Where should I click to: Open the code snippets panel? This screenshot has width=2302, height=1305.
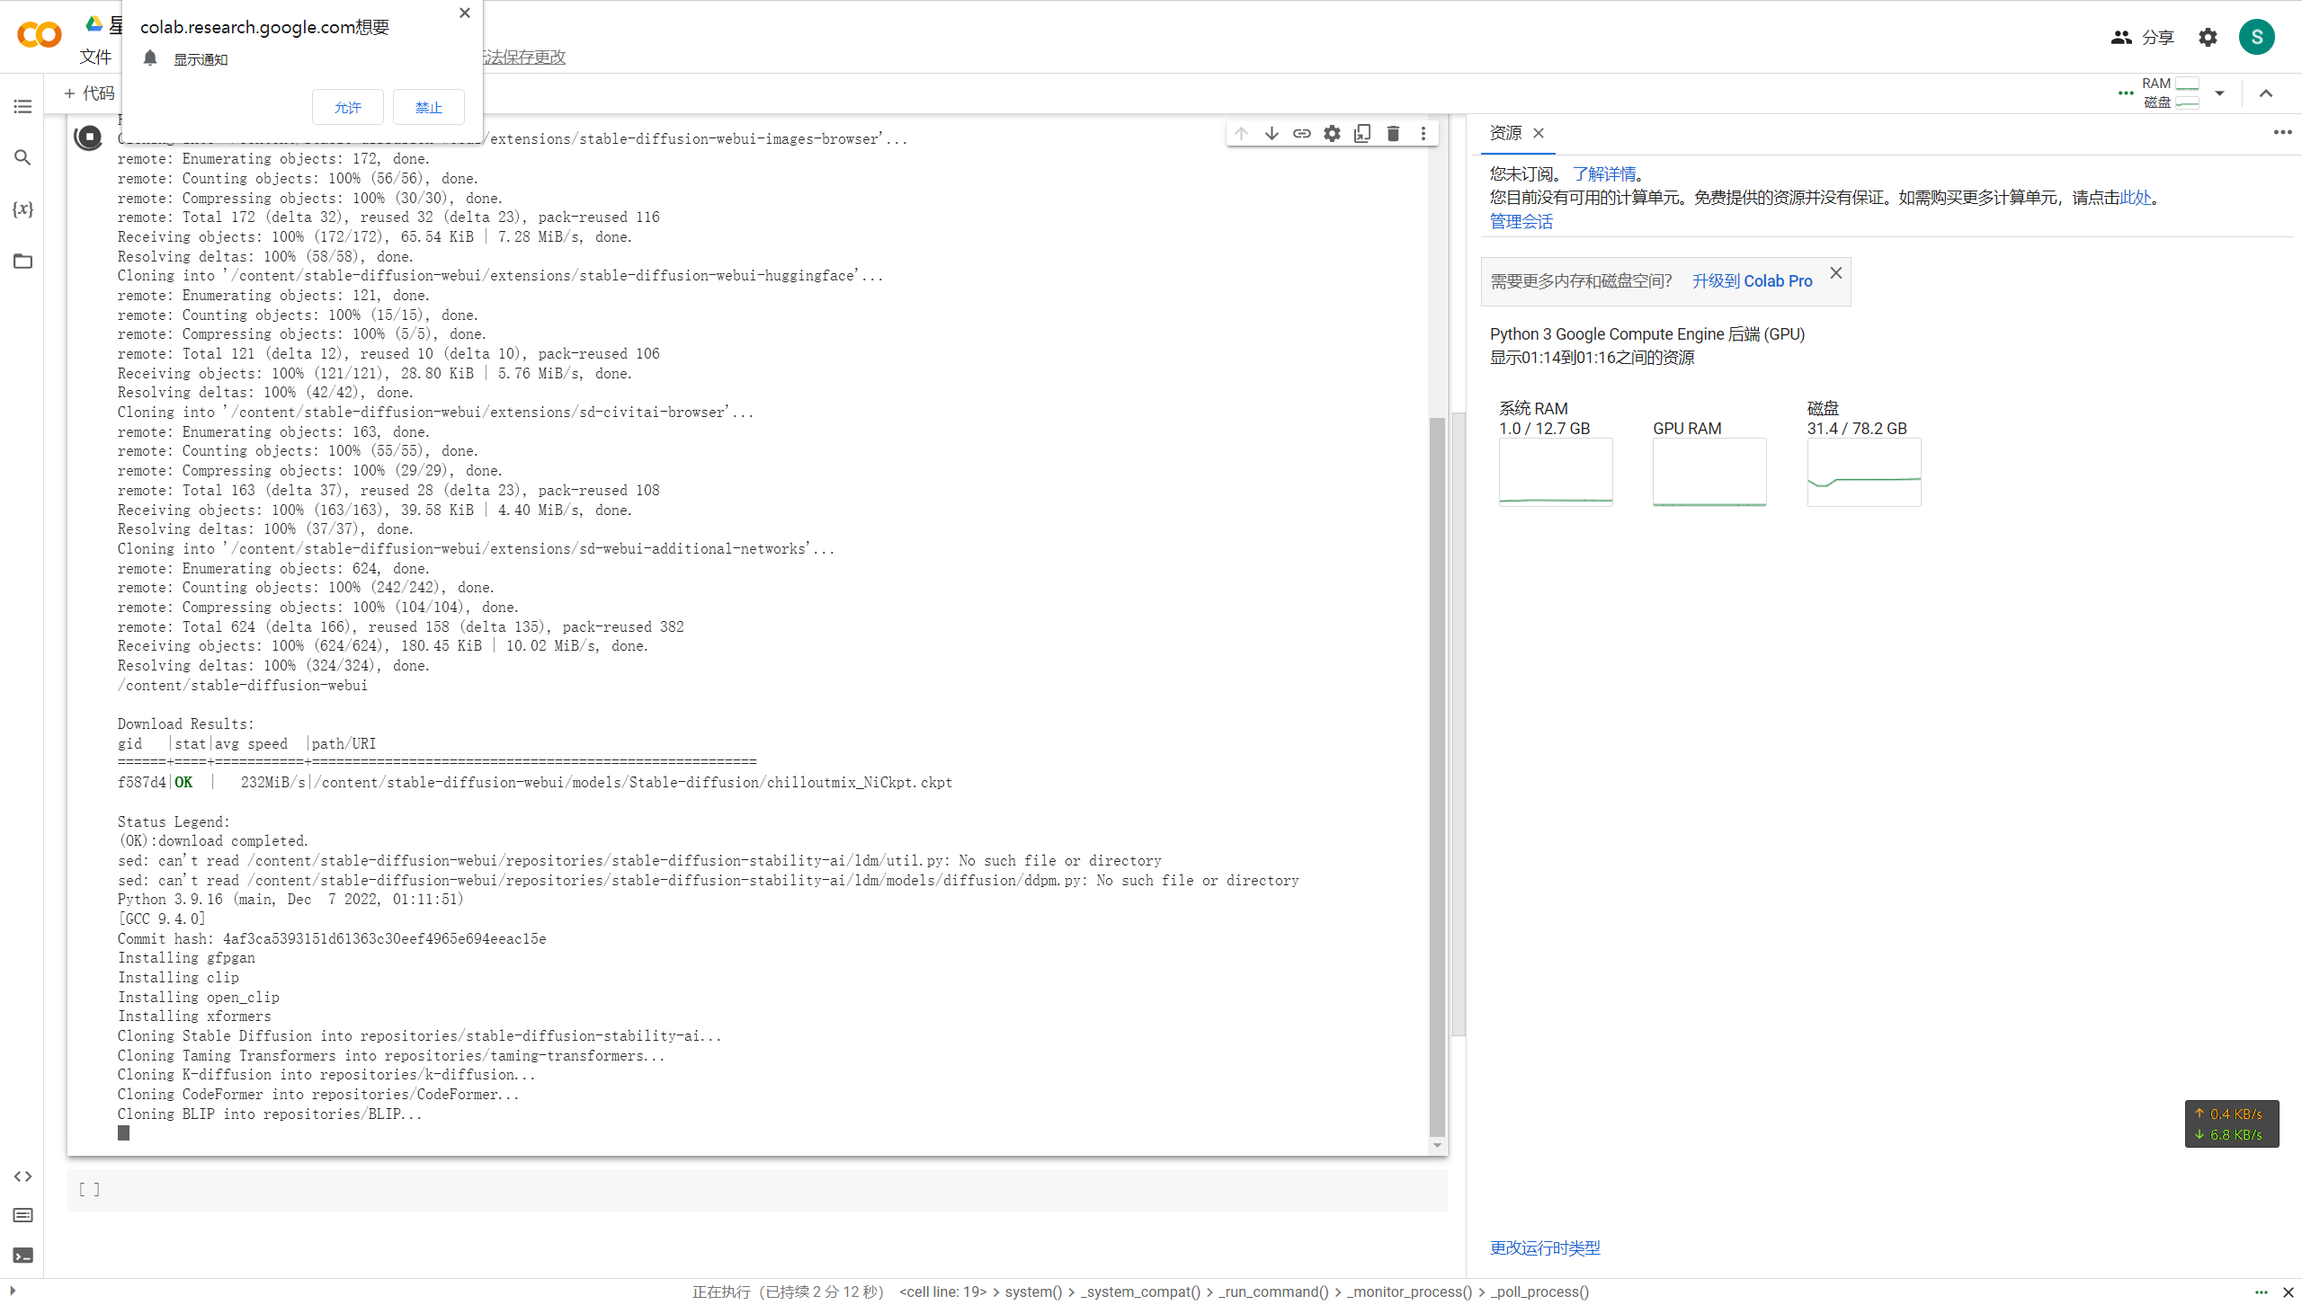22,1176
